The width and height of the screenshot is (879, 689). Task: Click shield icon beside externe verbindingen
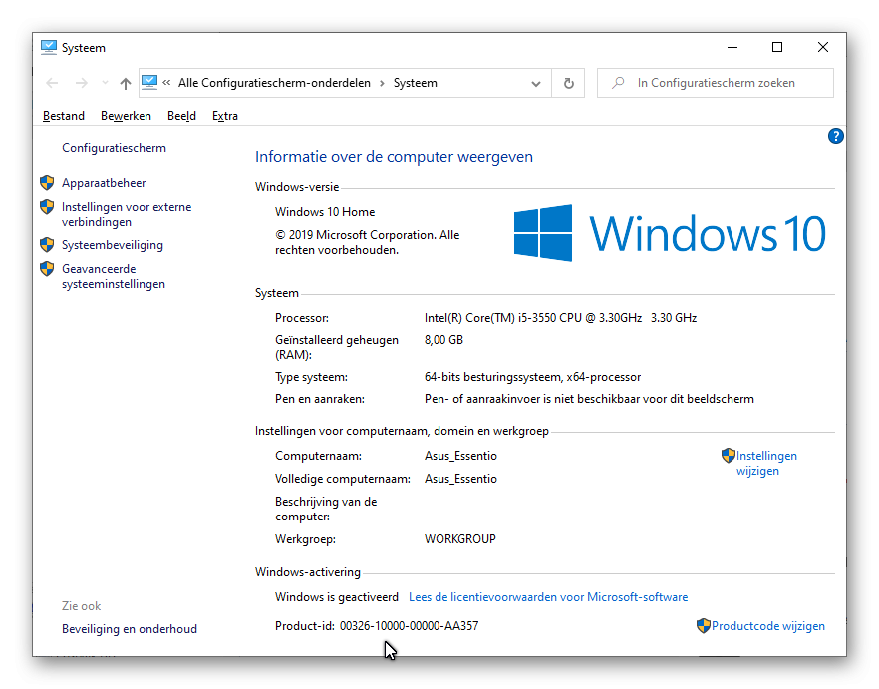(x=47, y=207)
